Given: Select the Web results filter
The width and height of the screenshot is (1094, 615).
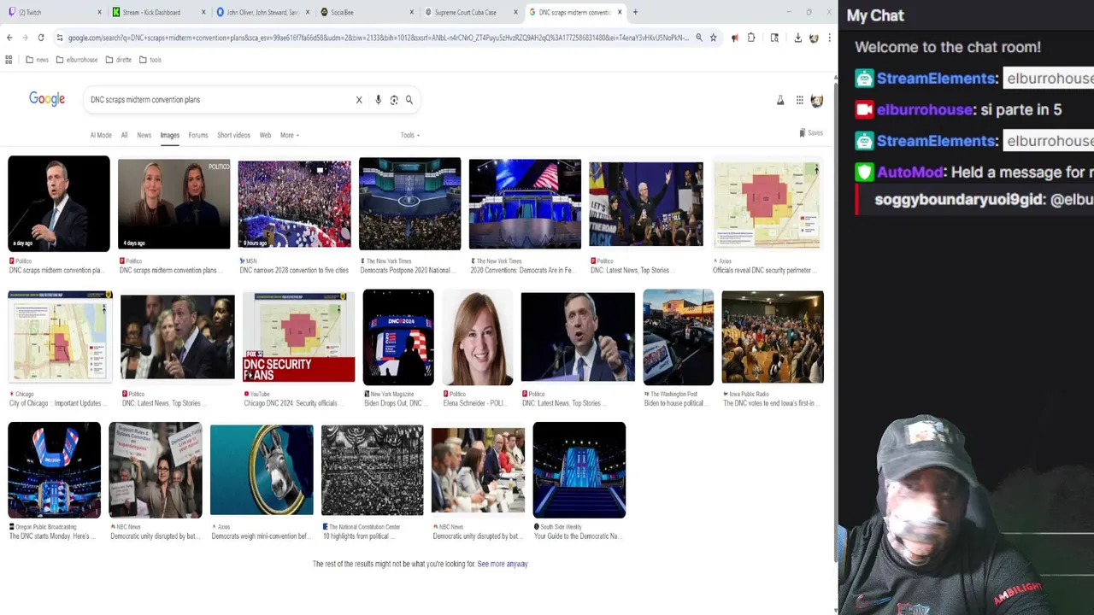Looking at the screenshot, I should click(x=265, y=135).
